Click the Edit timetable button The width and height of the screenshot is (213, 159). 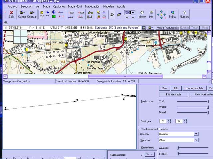tap(173, 95)
